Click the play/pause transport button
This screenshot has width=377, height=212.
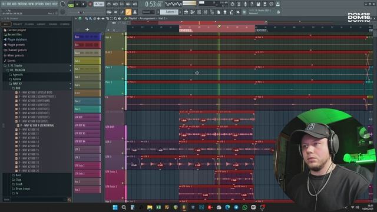tap(77, 4)
